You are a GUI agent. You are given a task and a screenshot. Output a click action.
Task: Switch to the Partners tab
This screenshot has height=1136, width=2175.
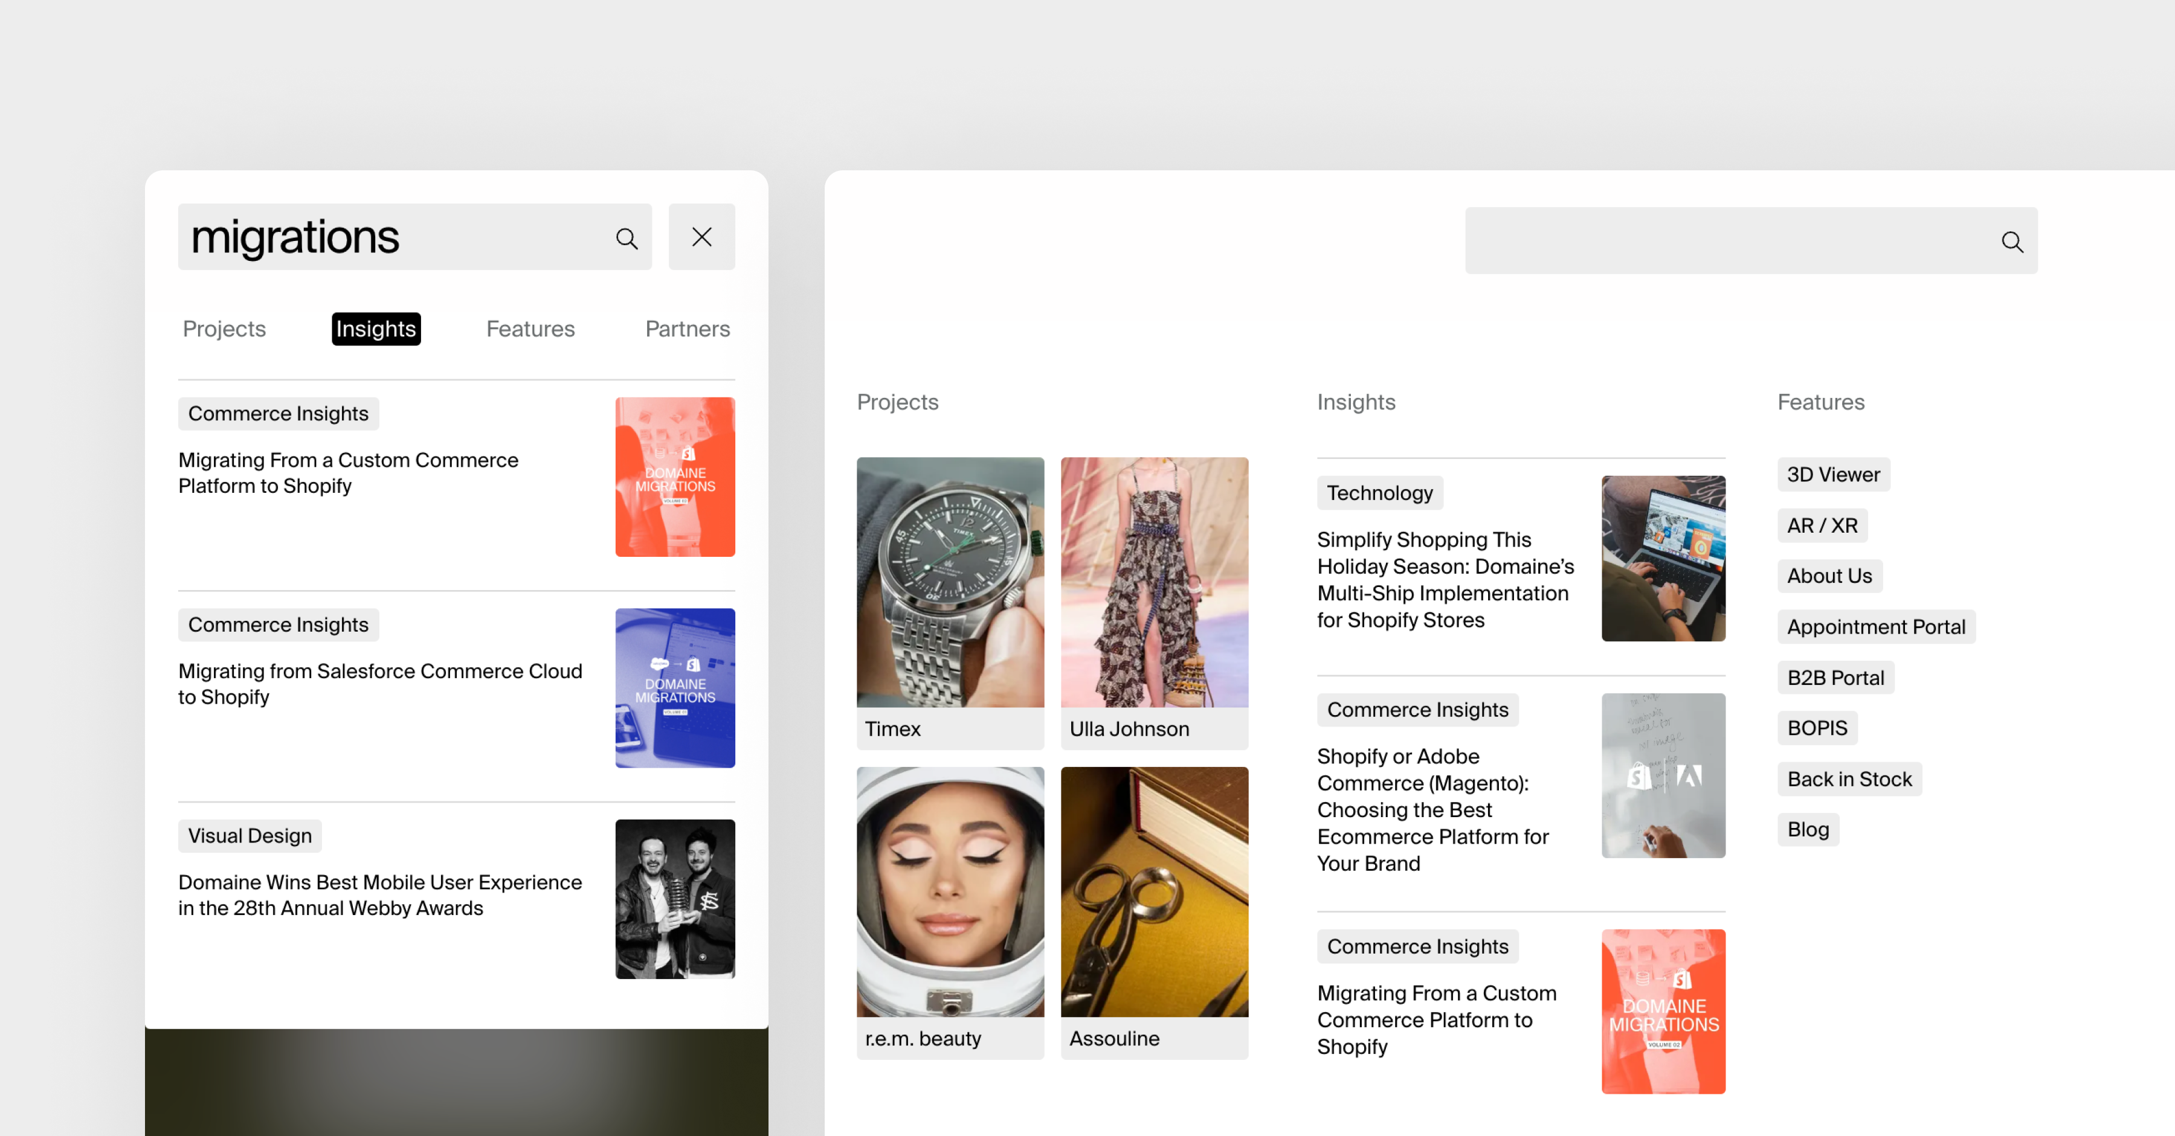tap(688, 329)
